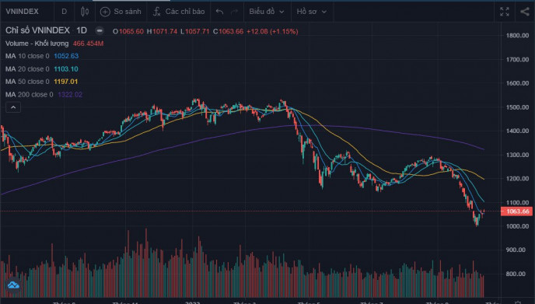Share the chart with share icon

[525, 12]
